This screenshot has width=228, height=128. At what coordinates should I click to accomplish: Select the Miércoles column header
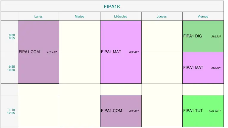(121, 16)
